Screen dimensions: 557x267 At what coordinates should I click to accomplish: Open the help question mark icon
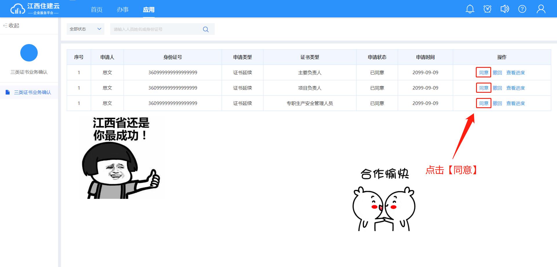click(522, 9)
